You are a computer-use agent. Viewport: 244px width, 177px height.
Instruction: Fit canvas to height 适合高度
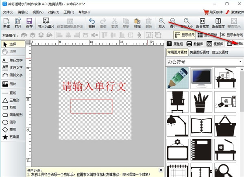pos(218,23)
